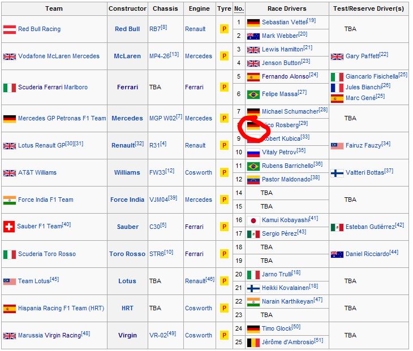Click the Belgian flag beside Jérôme d'Ambrosio
Image resolution: width=413 pixels, height=351 pixels.
click(x=253, y=341)
